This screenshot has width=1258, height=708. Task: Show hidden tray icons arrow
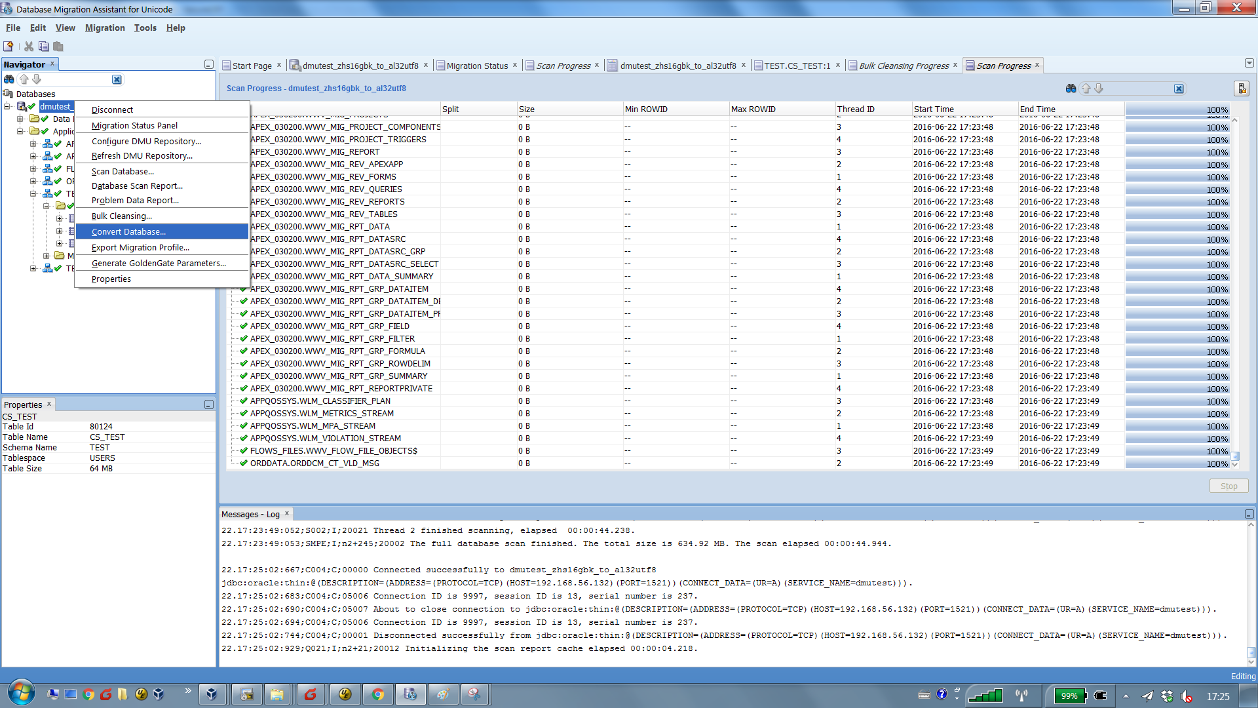[1126, 696]
